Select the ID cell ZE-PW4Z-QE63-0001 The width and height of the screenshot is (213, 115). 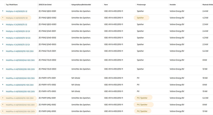pyautogui.click(x=47, y=11)
